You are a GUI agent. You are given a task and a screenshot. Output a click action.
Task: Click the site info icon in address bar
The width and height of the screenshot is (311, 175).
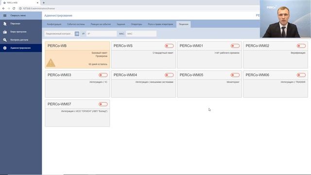tap(20, 9)
